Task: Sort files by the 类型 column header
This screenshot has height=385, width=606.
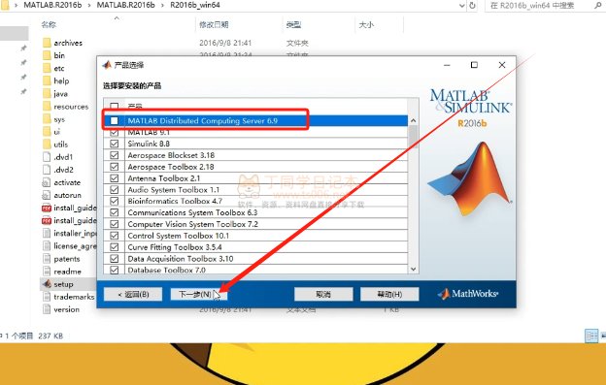Action: [x=293, y=24]
